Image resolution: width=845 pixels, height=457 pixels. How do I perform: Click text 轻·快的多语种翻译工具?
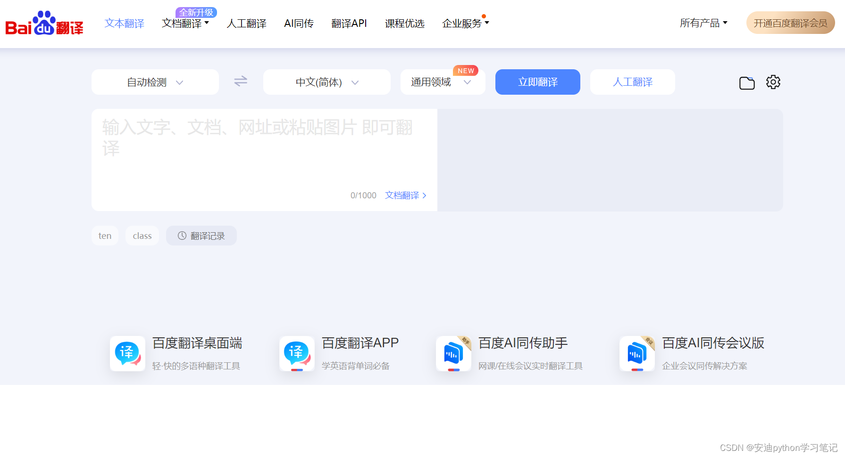point(196,366)
